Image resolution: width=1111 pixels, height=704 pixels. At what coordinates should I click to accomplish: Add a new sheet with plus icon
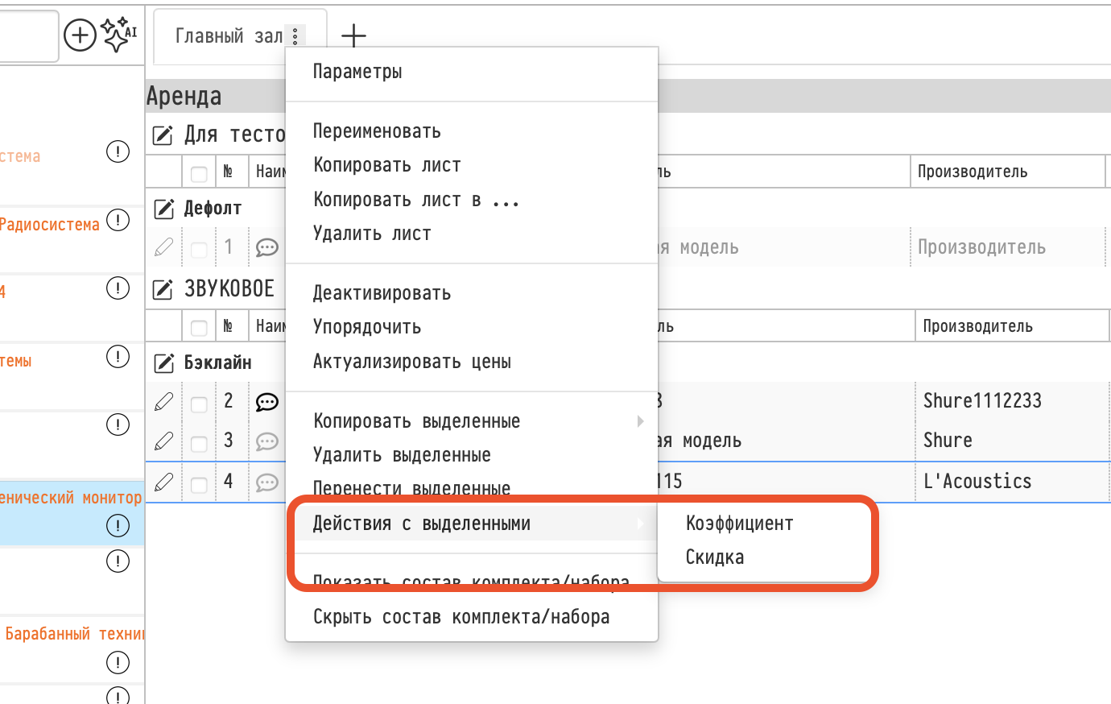(x=353, y=35)
